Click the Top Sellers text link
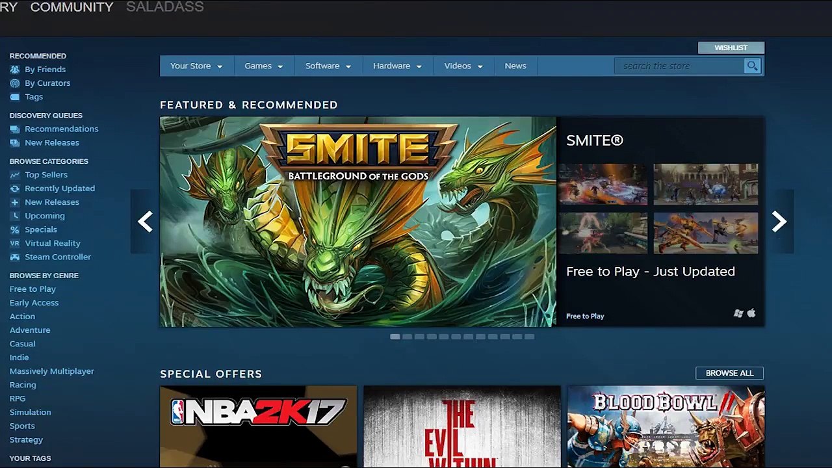The image size is (832, 468). click(46, 175)
